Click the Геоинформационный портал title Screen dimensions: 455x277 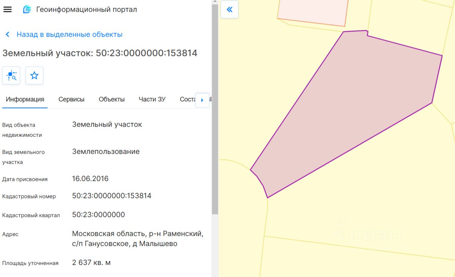tap(87, 10)
